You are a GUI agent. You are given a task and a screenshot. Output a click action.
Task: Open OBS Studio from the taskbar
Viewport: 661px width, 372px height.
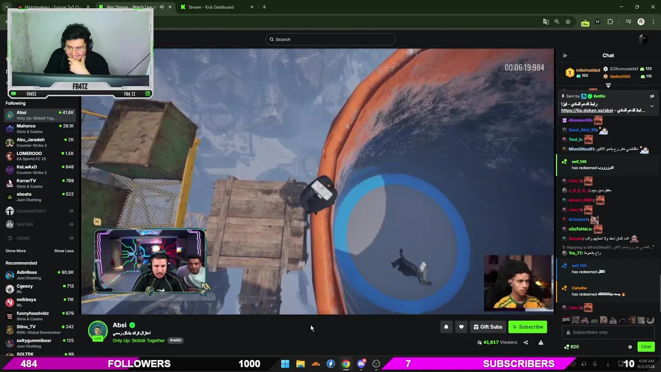coord(376,364)
